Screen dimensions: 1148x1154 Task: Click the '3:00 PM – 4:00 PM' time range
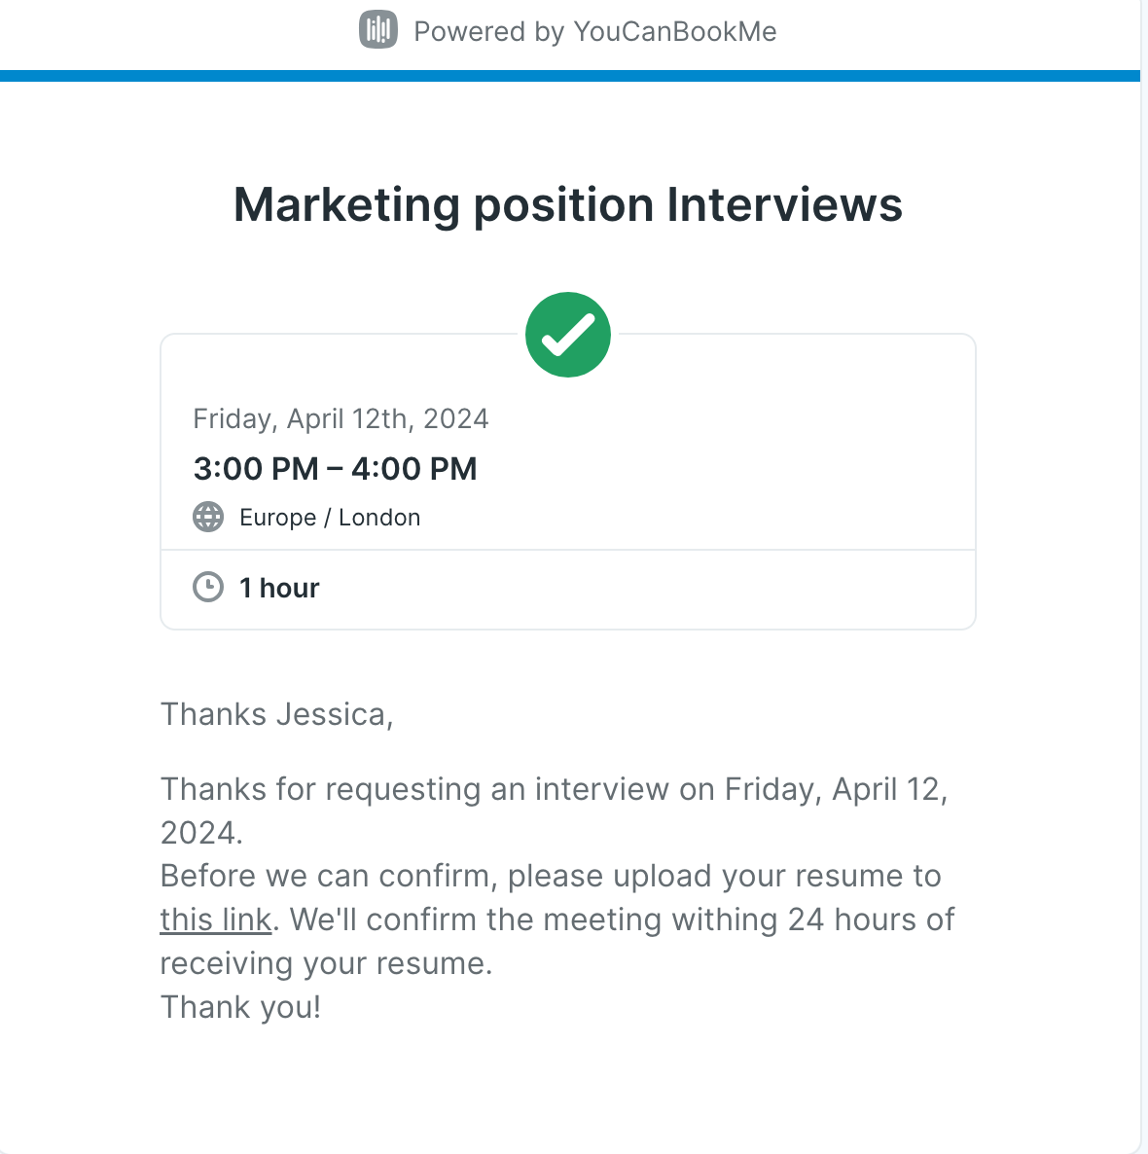pyautogui.click(x=335, y=469)
